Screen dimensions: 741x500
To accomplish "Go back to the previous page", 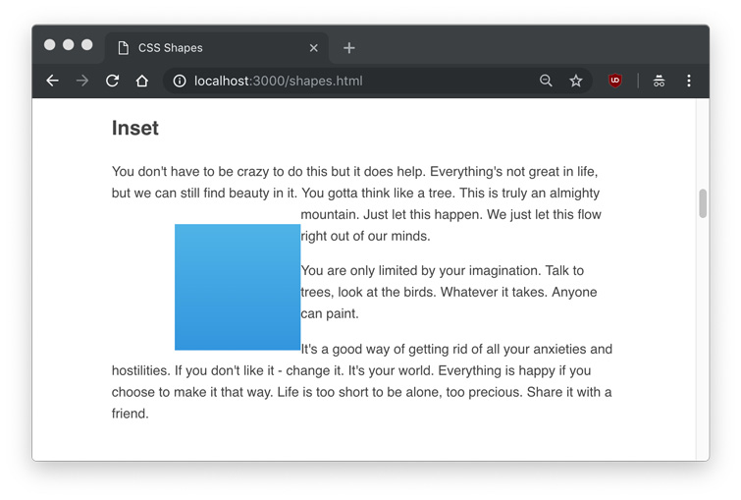I will (53, 81).
